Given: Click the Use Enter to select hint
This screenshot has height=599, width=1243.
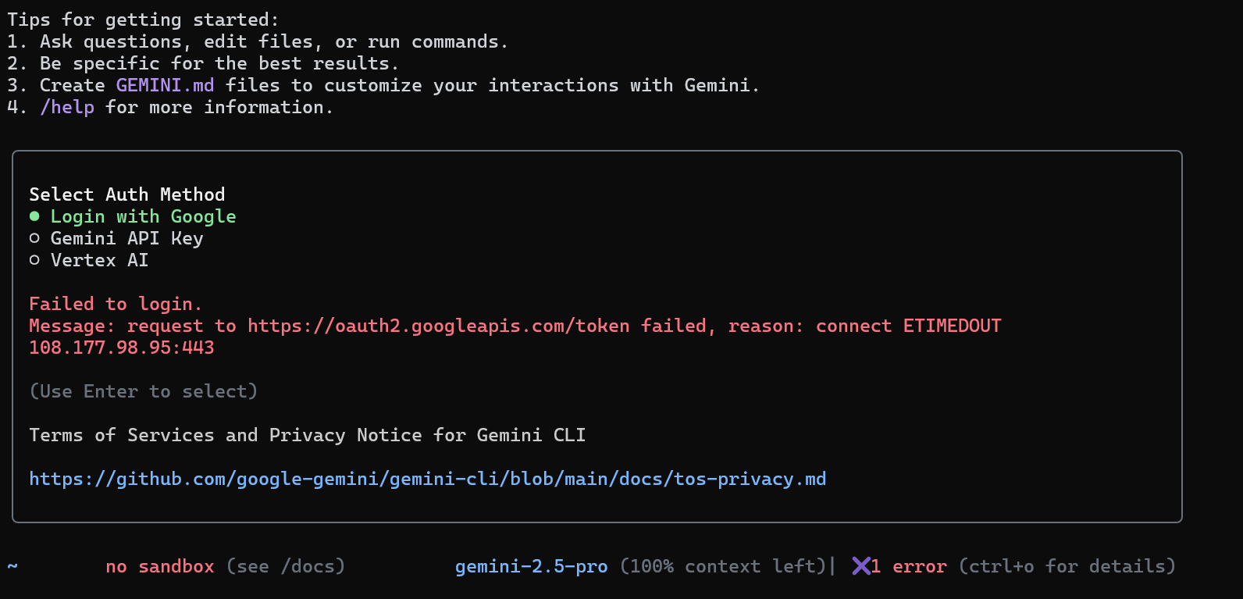Looking at the screenshot, I should coord(143,391).
